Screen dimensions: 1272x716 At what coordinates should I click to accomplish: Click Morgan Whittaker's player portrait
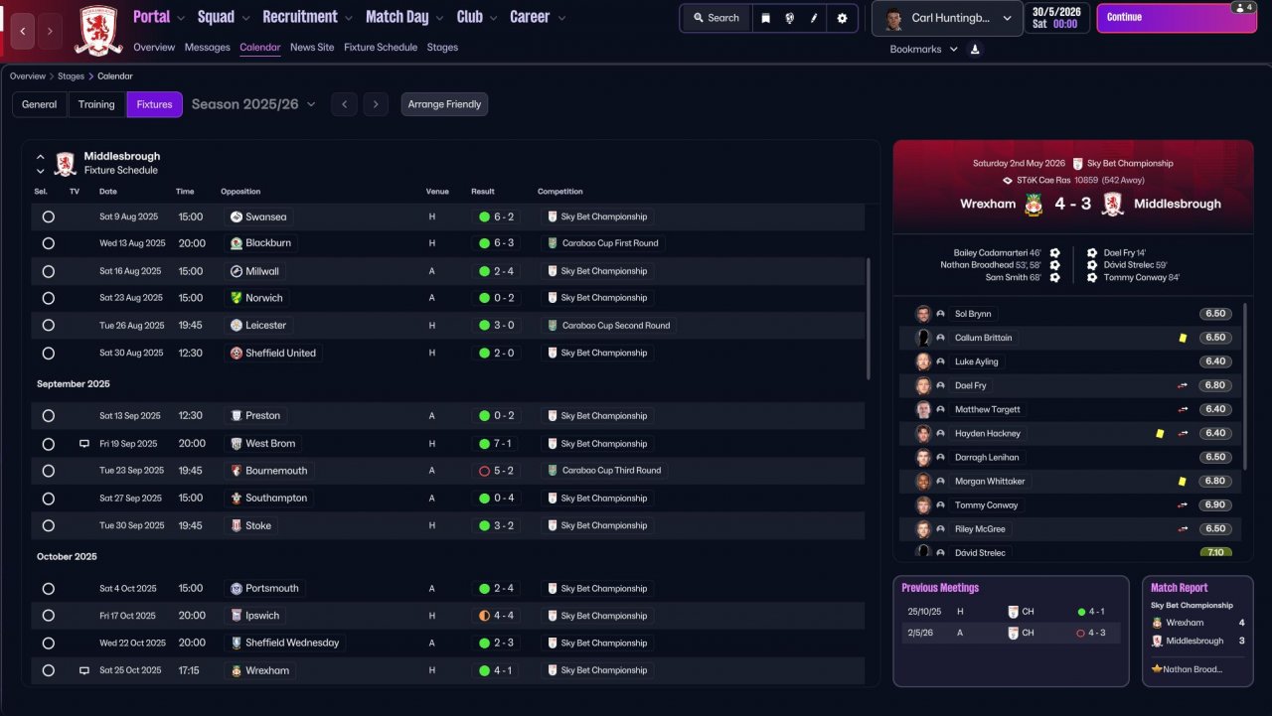pyautogui.click(x=923, y=481)
